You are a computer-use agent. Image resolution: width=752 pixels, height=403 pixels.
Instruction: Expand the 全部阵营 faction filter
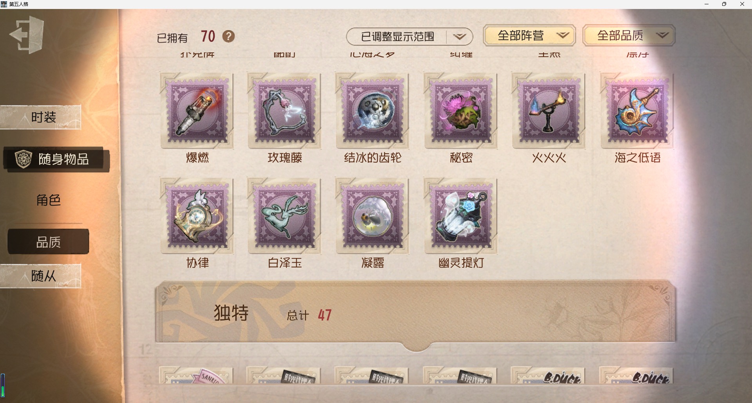(530, 36)
